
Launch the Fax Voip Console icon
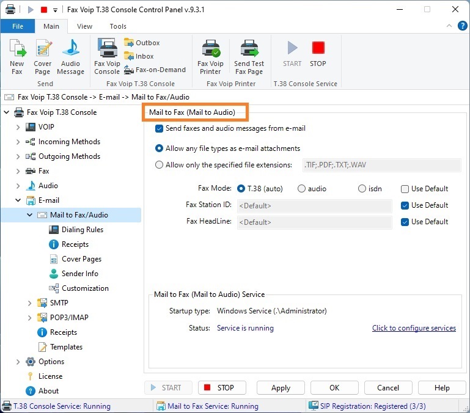(107, 57)
